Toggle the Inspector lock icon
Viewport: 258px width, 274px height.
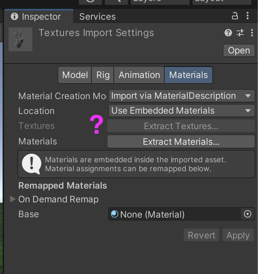pos(235,16)
